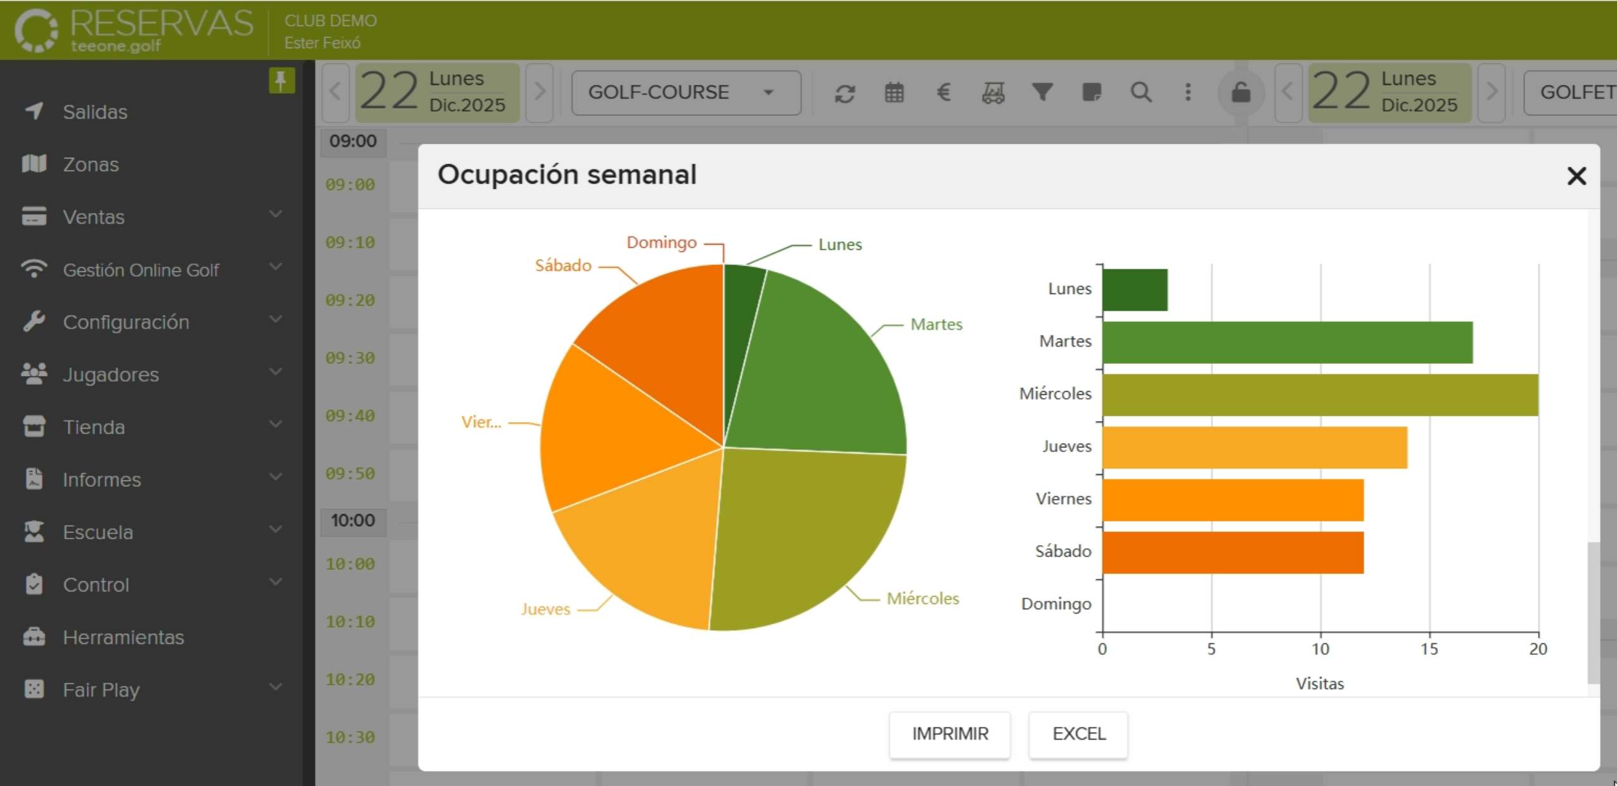Click the IMPRIMIR button
The width and height of the screenshot is (1617, 786).
pyautogui.click(x=949, y=734)
